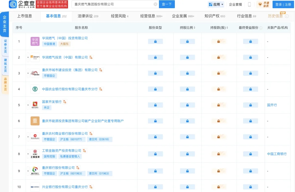Click the Qcc.com logo
Image resolution: width=295 pixels, height=192 pixels.
pyautogui.click(x=22, y=4)
